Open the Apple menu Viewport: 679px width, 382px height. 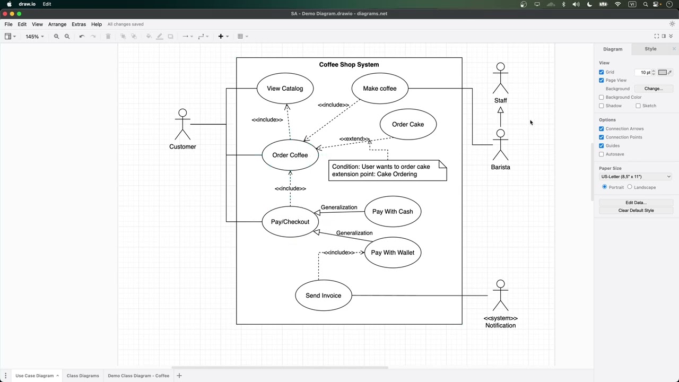9,4
